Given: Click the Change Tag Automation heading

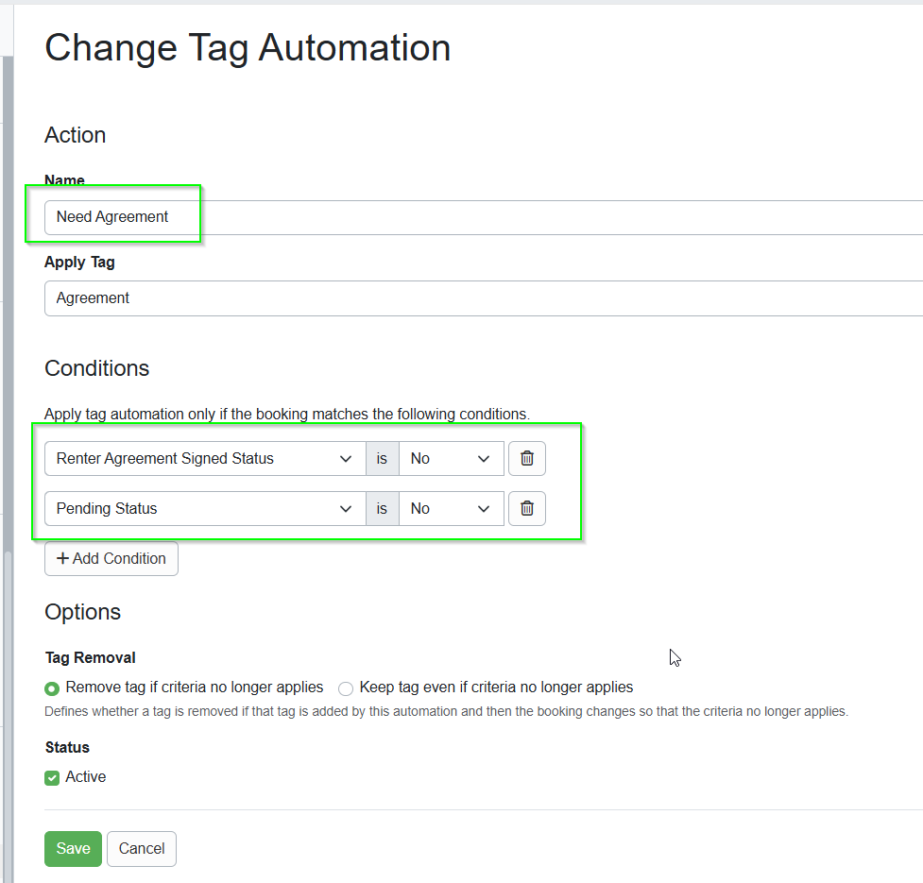Looking at the screenshot, I should tap(248, 48).
